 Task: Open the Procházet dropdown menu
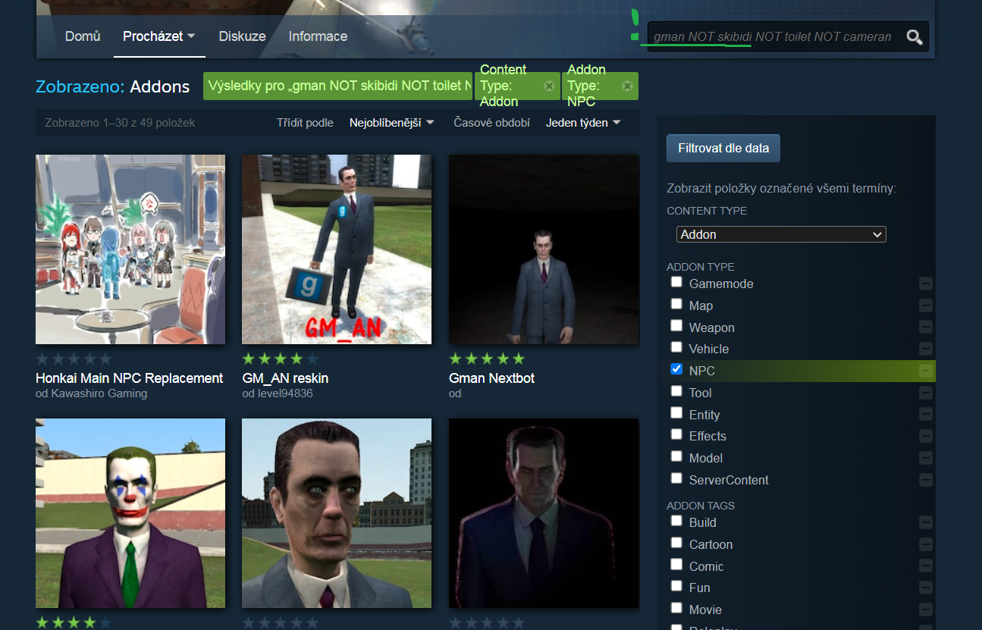pyautogui.click(x=159, y=36)
